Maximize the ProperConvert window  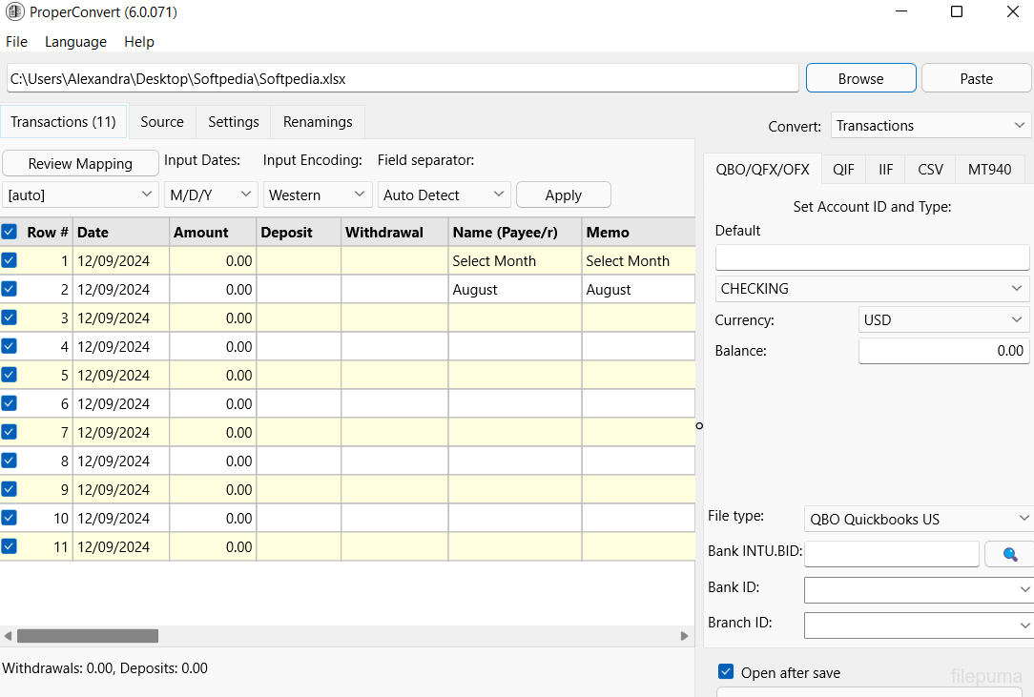pyautogui.click(x=956, y=12)
